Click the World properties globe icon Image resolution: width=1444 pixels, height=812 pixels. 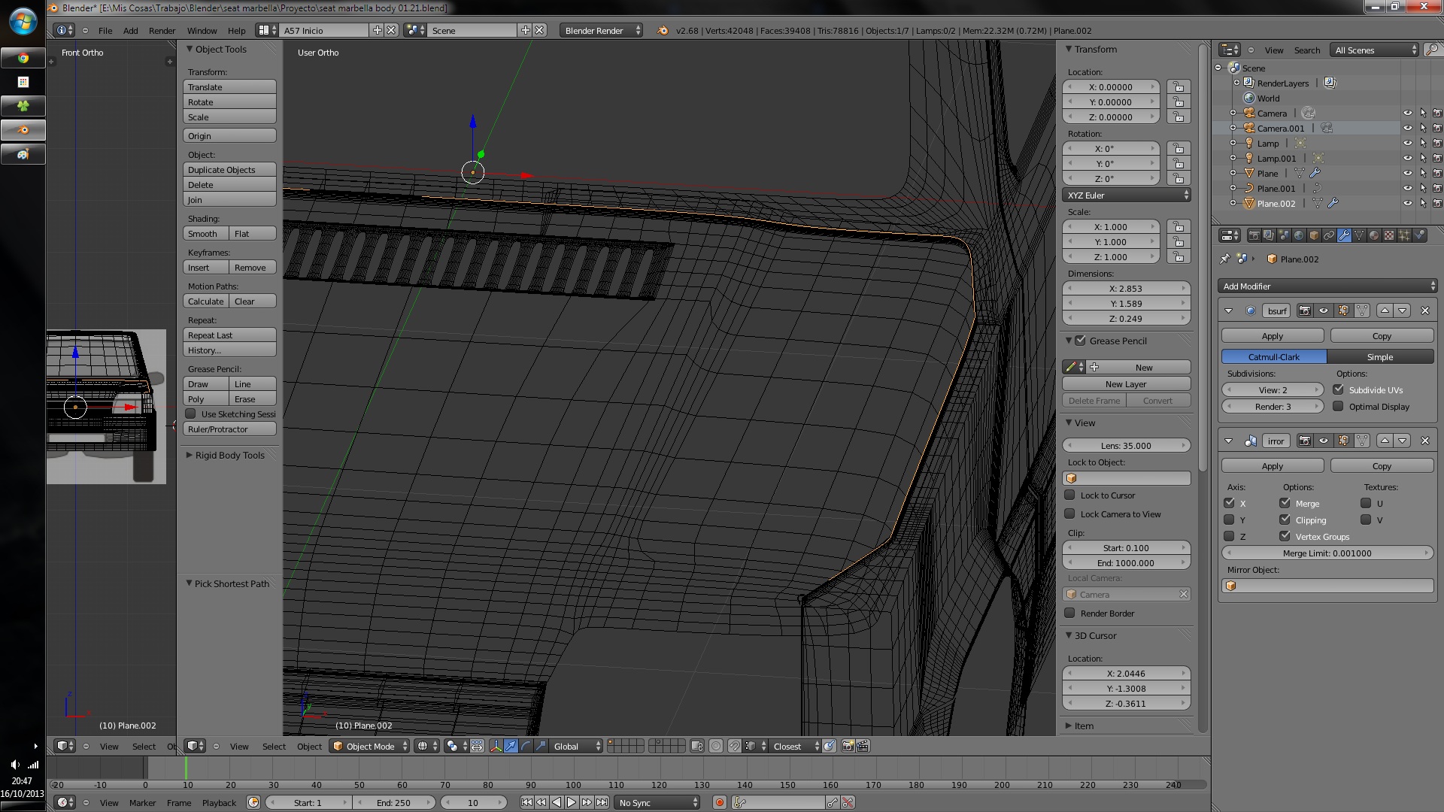tap(1299, 235)
